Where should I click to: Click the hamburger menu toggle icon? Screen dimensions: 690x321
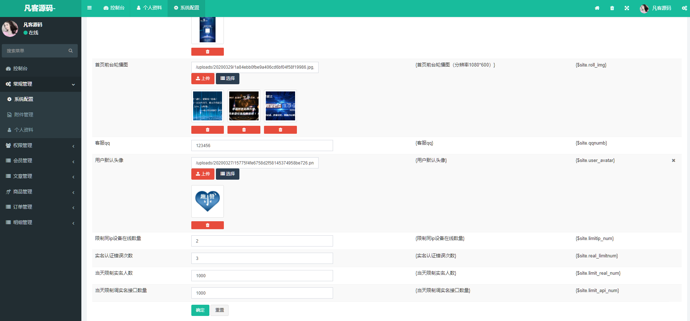pos(89,8)
